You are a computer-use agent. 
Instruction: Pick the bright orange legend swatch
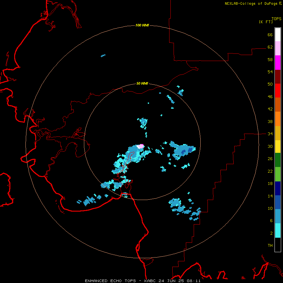[x=278, y=119]
